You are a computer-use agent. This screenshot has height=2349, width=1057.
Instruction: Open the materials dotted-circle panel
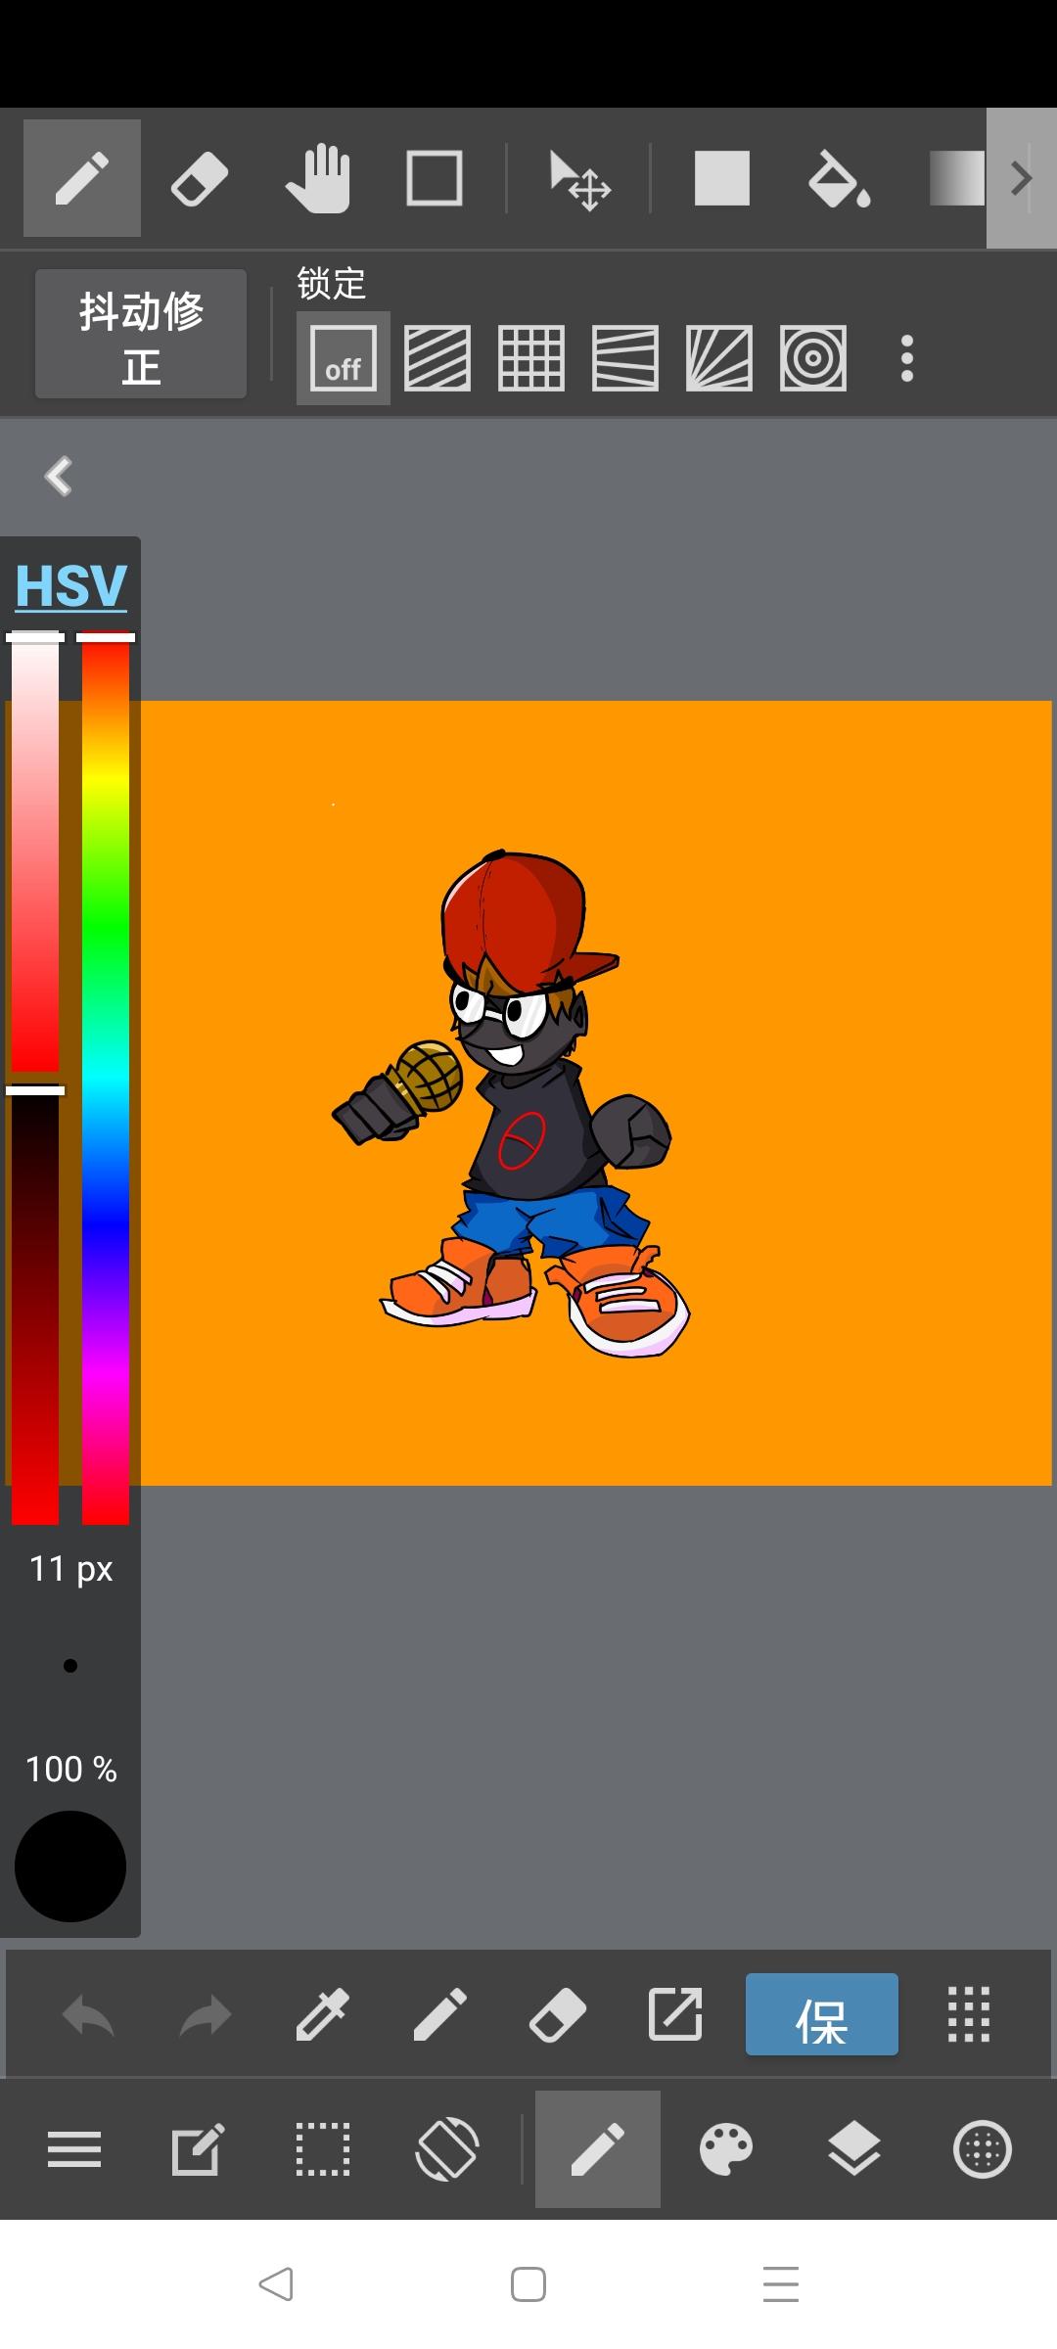pos(983,2149)
